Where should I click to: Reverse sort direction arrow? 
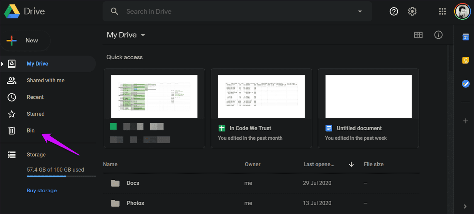[351, 164]
